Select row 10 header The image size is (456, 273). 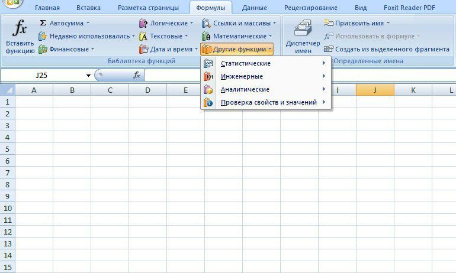click(x=8, y=209)
